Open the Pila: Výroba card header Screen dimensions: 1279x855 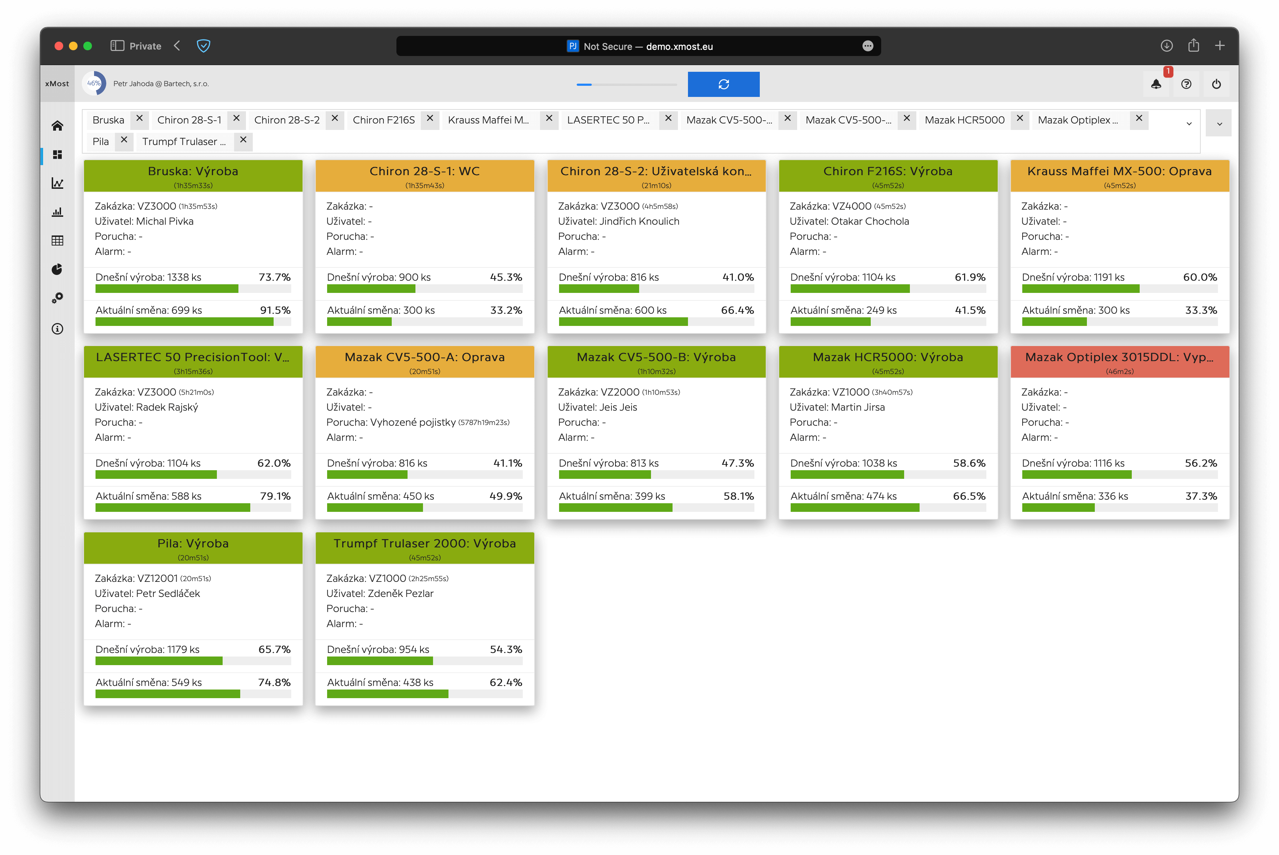193,548
